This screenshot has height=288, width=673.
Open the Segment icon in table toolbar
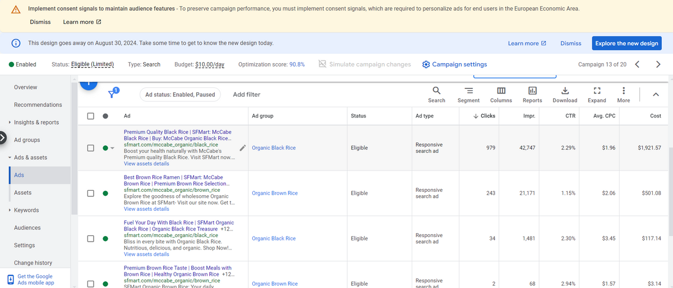point(468,90)
